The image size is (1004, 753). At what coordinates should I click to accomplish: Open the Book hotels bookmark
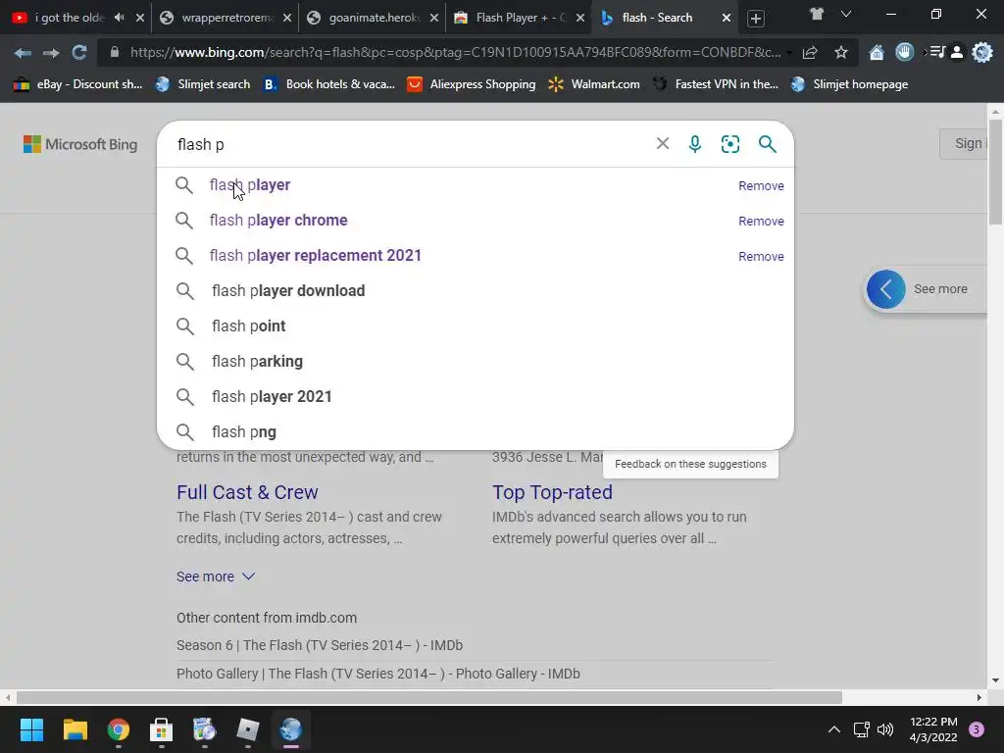[329, 84]
